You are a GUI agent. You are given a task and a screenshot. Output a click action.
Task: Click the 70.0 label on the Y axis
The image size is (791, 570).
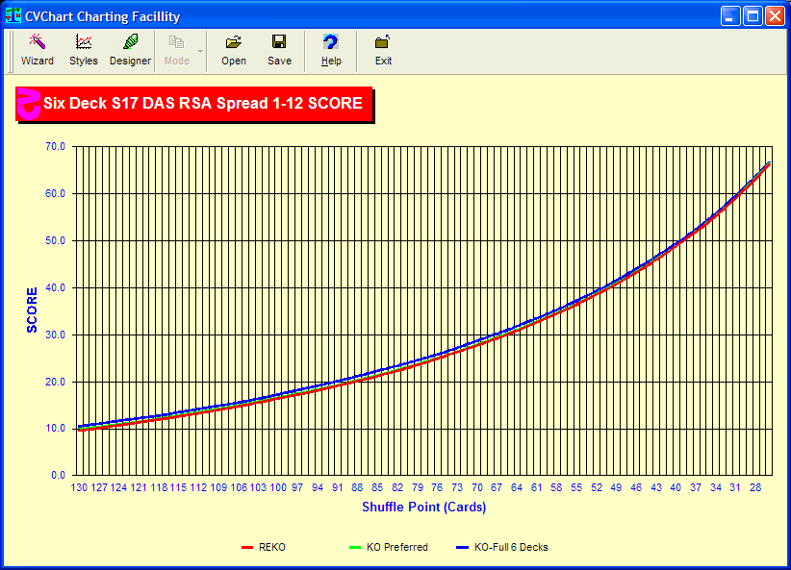pyautogui.click(x=55, y=147)
